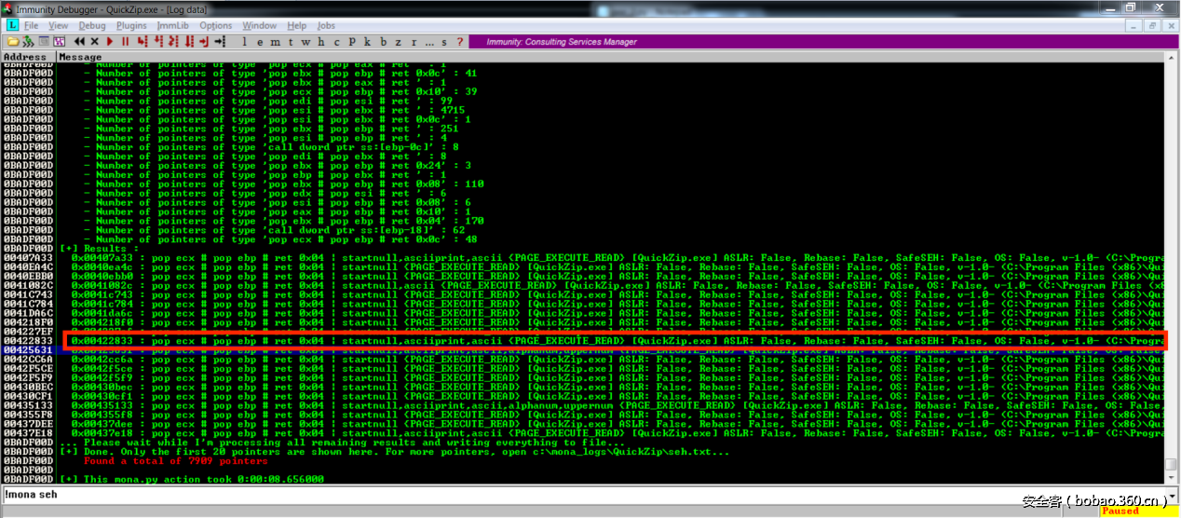Click the Restart program rewind icon

click(x=79, y=42)
